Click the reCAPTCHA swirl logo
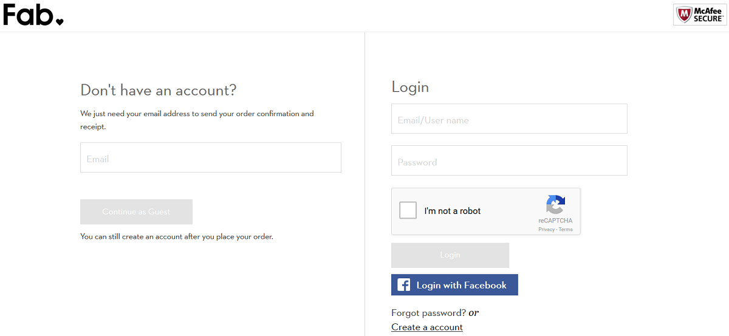Viewport: 729px width, 336px height. click(x=555, y=204)
